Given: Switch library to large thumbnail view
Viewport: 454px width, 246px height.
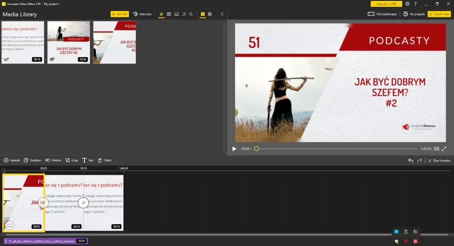Looking at the screenshot, I should [x=202, y=14].
